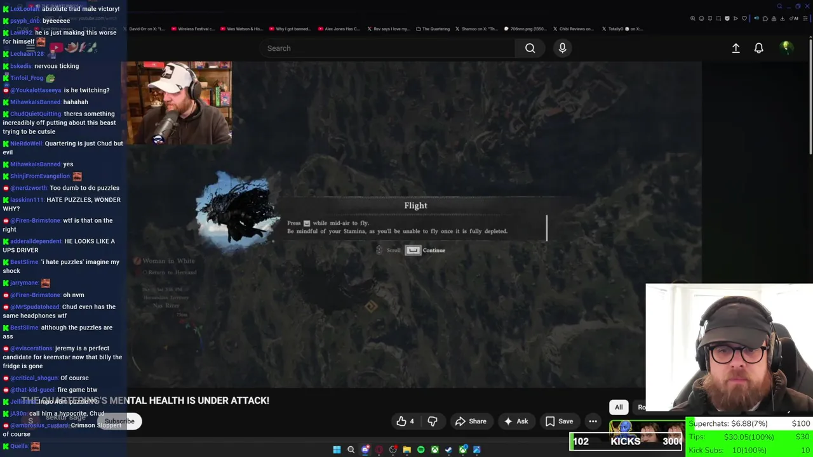Click the AI icon in browser toolbar
Screen dimensions: 813x457
[x=794, y=18]
